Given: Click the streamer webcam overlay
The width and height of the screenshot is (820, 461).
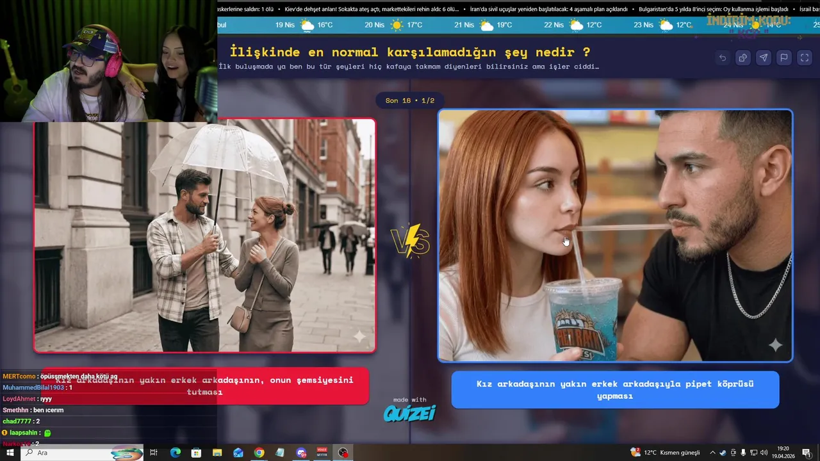Looking at the screenshot, I should tap(108, 61).
